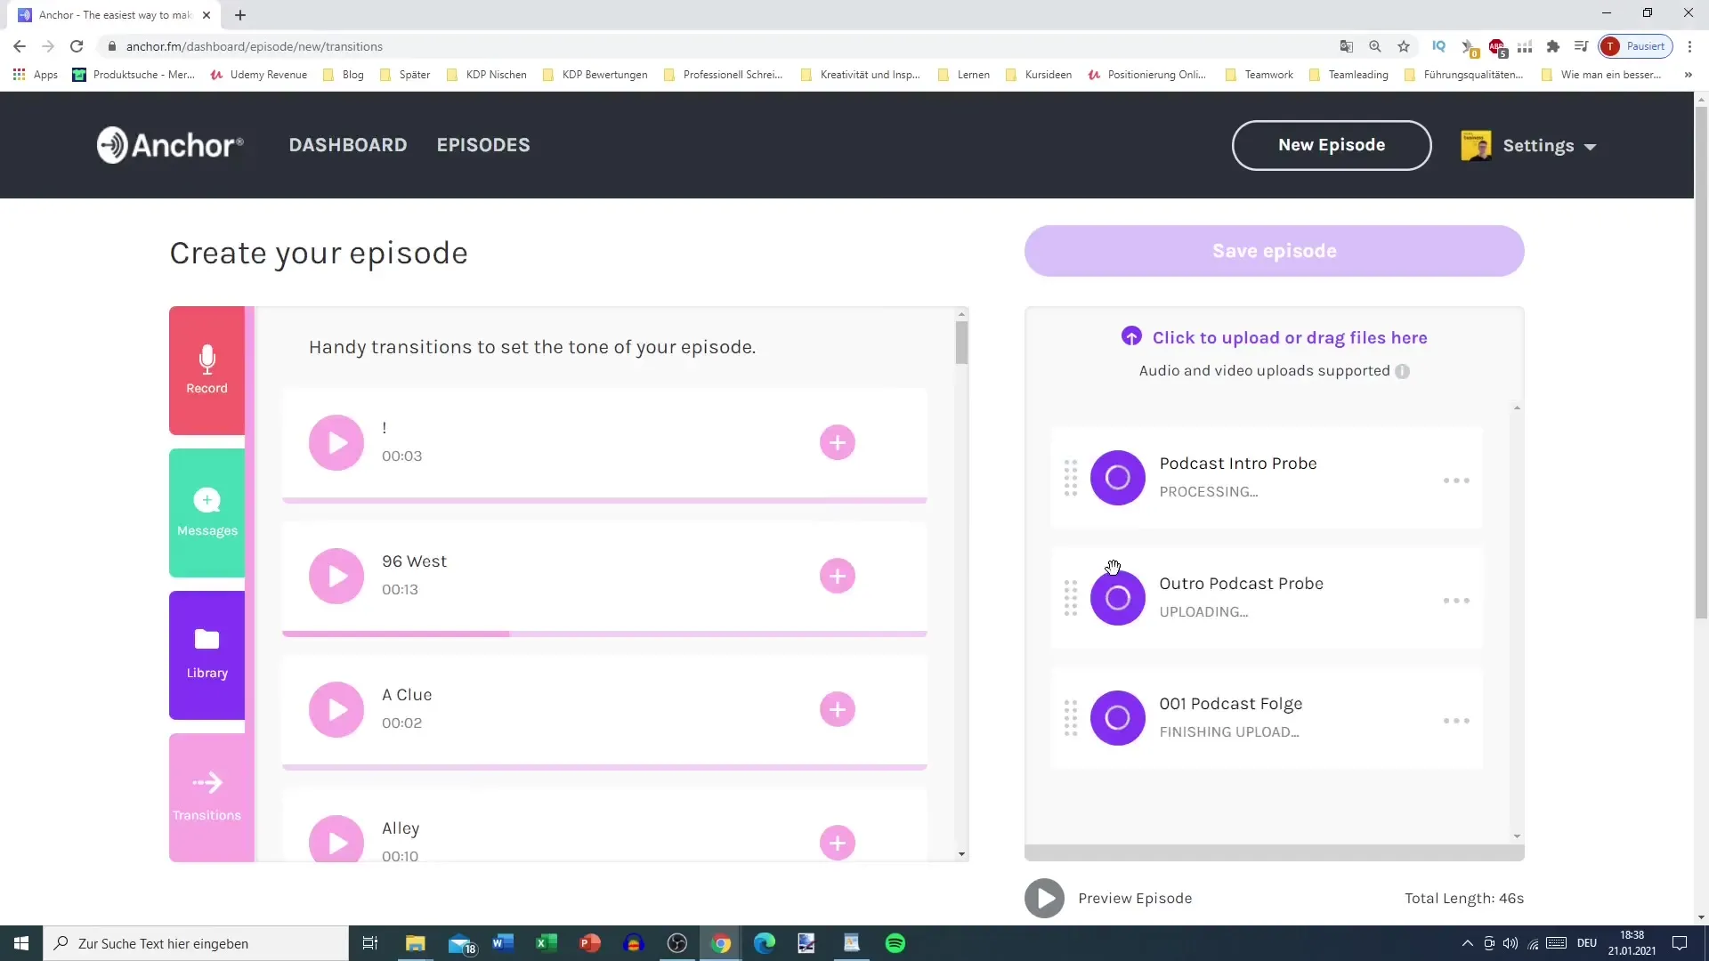1709x961 pixels.
Task: Open Spotify from the taskbar
Action: [x=895, y=943]
